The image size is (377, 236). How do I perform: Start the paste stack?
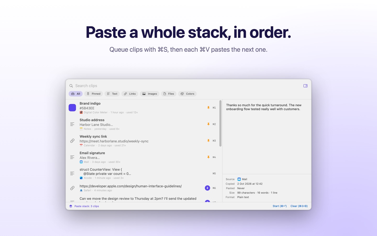pos(280,206)
